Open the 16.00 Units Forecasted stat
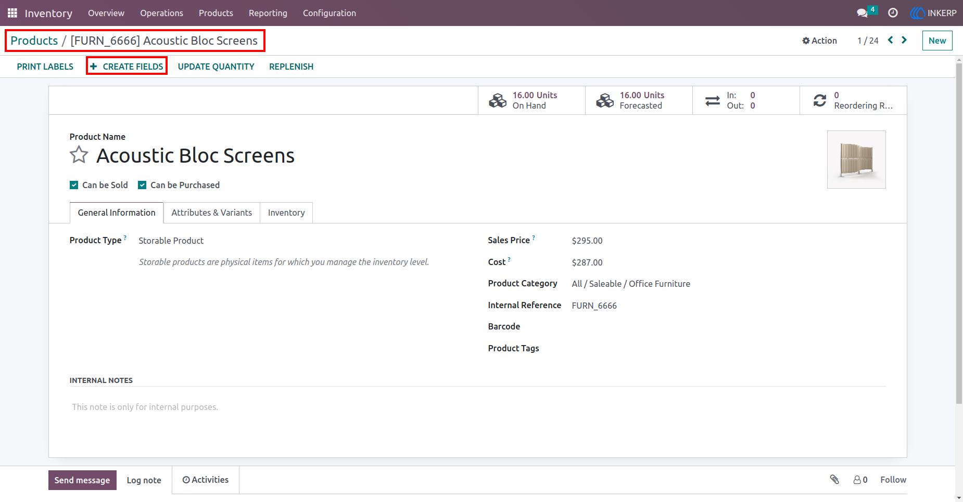963x502 pixels. pyautogui.click(x=639, y=100)
